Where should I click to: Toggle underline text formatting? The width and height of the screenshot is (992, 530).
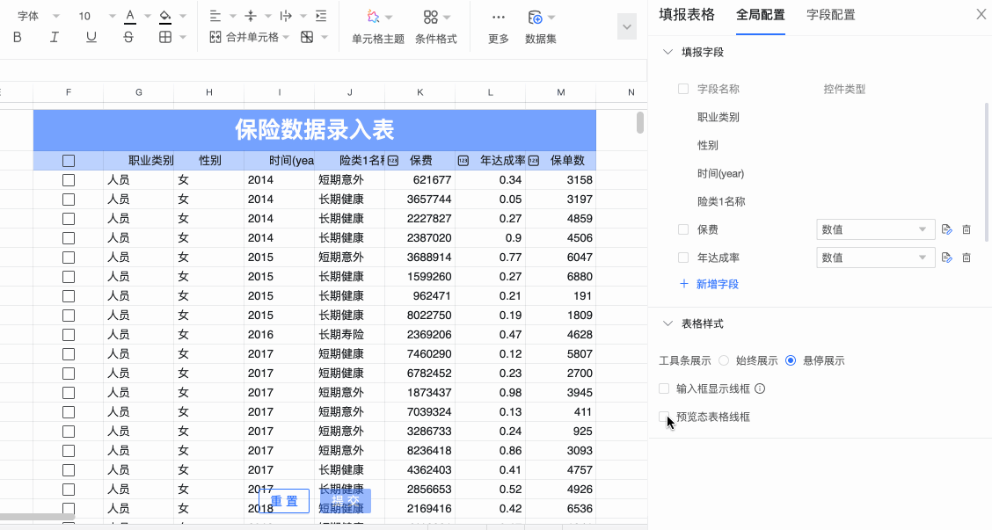point(91,37)
